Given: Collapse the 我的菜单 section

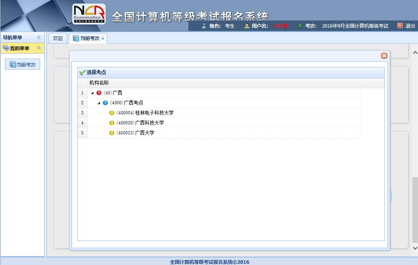Looking at the screenshot, I should (39, 48).
